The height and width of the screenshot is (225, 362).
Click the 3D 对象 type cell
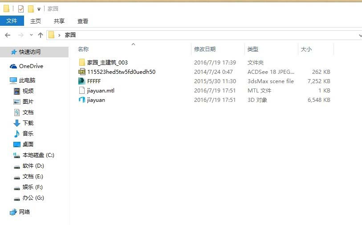point(257,100)
